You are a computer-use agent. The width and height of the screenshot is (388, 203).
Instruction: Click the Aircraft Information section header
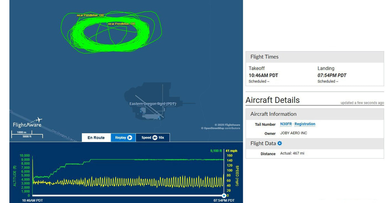click(x=273, y=114)
